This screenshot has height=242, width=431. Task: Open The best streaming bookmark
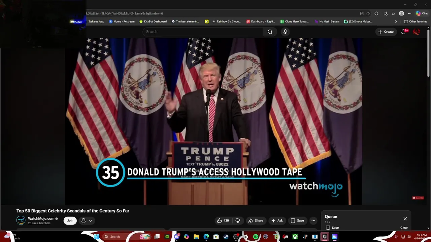click(186, 22)
